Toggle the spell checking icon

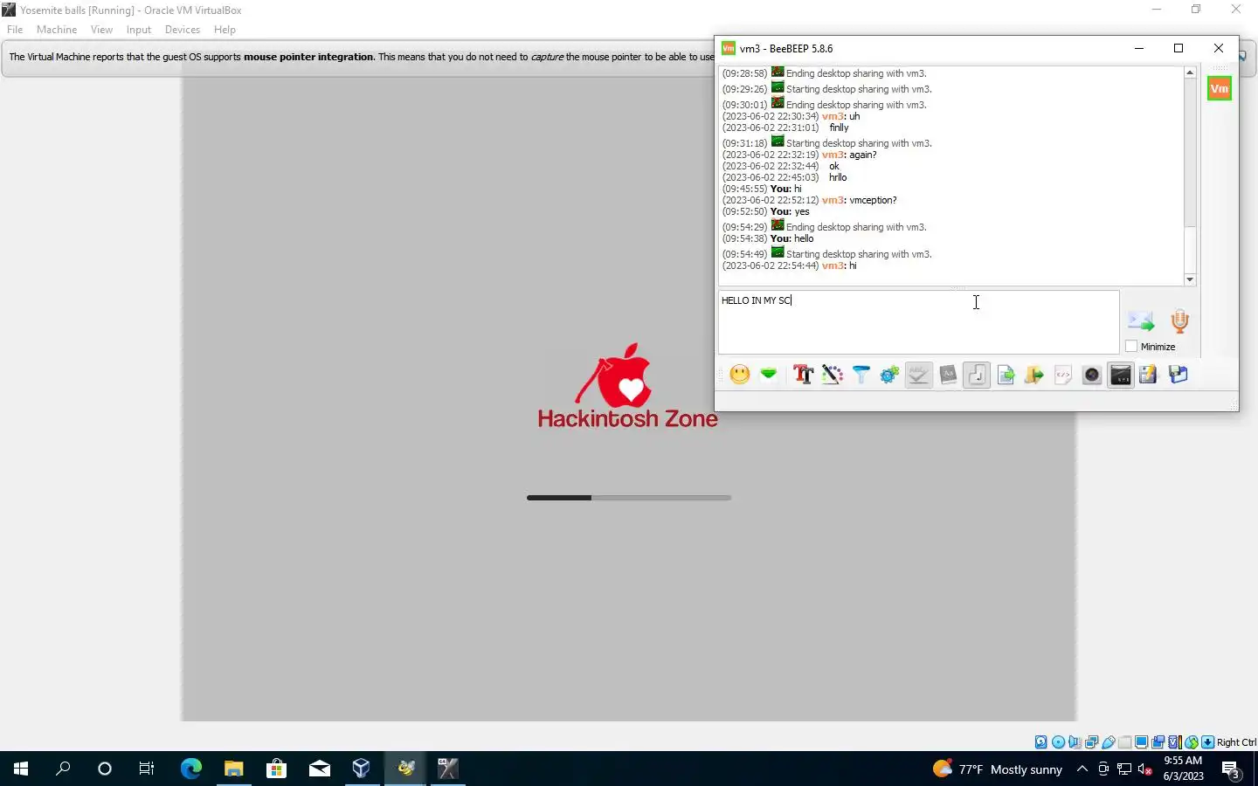pos(918,375)
